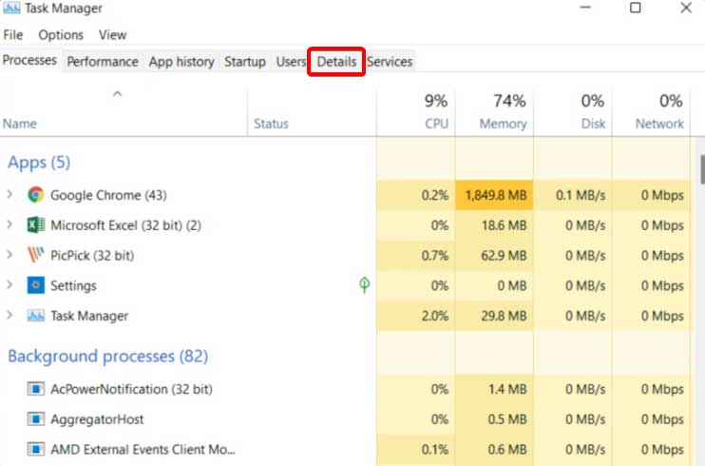Click the vertical scrollbar thumb
The width and height of the screenshot is (705, 466).
[702, 169]
